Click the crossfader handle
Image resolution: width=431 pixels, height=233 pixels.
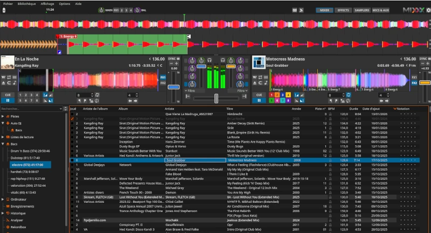point(217,98)
